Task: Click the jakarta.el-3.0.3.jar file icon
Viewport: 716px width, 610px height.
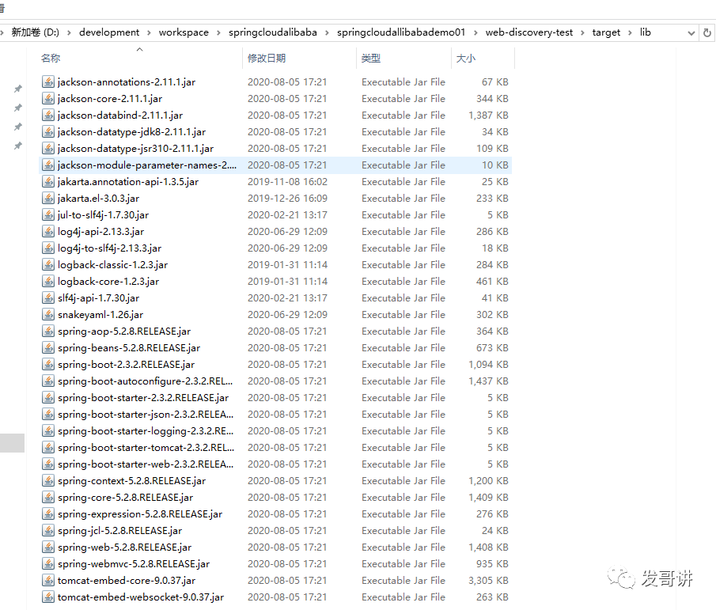Action: click(x=48, y=198)
